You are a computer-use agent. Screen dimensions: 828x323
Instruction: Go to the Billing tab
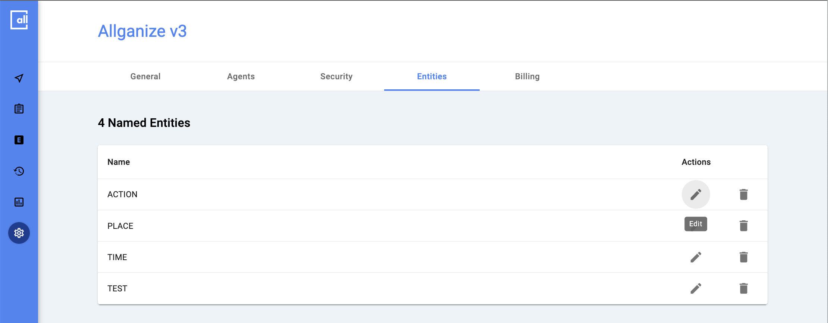pyautogui.click(x=527, y=76)
